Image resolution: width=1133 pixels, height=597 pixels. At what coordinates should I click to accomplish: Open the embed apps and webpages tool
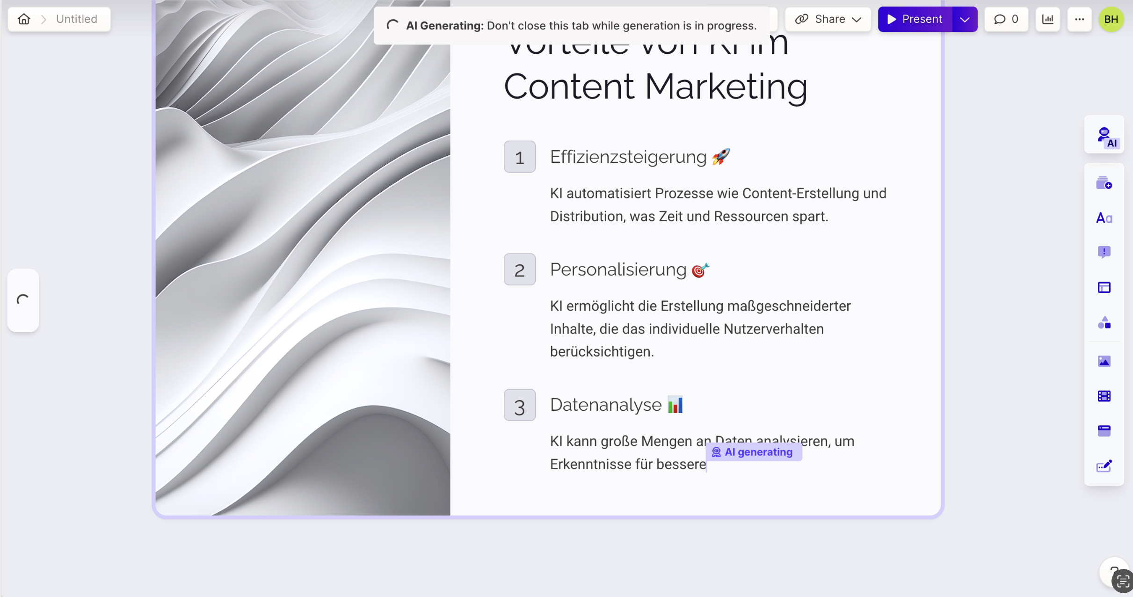(x=1104, y=431)
